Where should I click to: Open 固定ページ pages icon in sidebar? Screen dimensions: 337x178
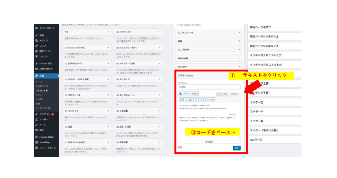click(37, 51)
